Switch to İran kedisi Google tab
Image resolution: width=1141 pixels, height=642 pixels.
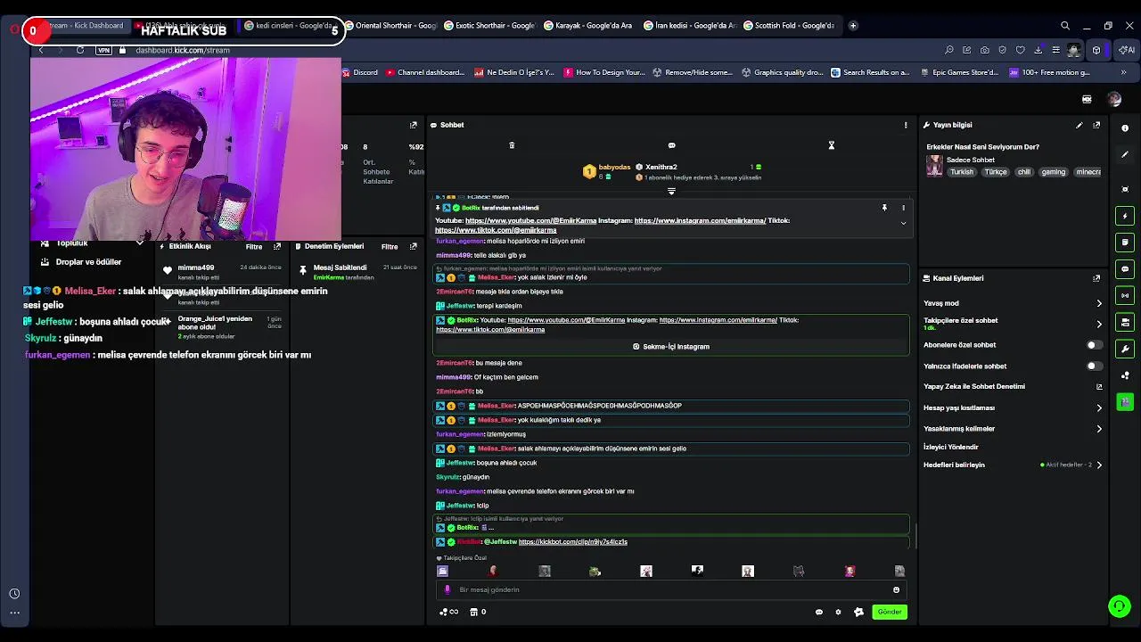689,26
